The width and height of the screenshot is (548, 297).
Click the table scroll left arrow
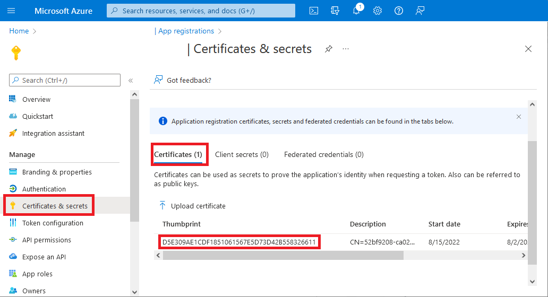[x=158, y=256]
